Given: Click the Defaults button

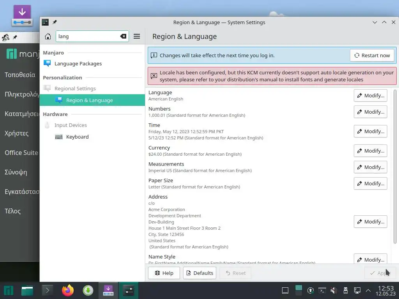Looking at the screenshot, I should click(x=200, y=273).
